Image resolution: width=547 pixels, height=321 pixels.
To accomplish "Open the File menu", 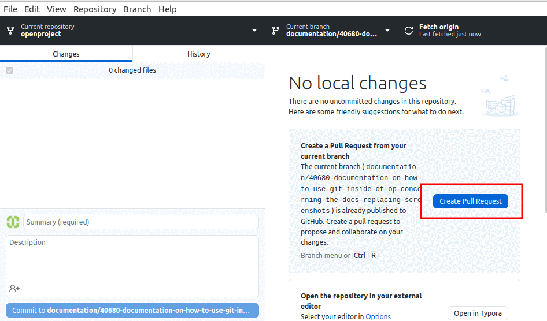I will (x=10, y=9).
